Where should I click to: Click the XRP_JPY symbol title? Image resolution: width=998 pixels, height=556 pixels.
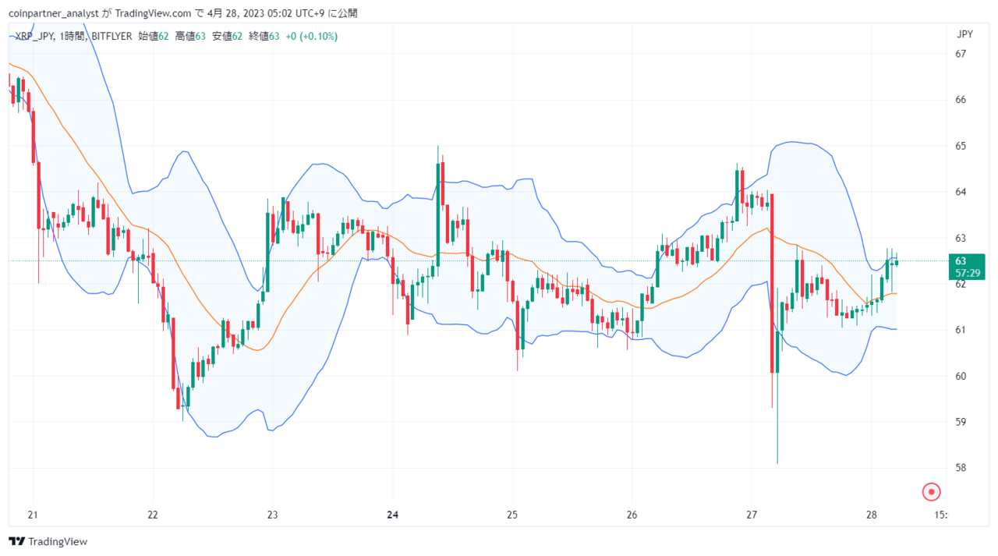34,37
